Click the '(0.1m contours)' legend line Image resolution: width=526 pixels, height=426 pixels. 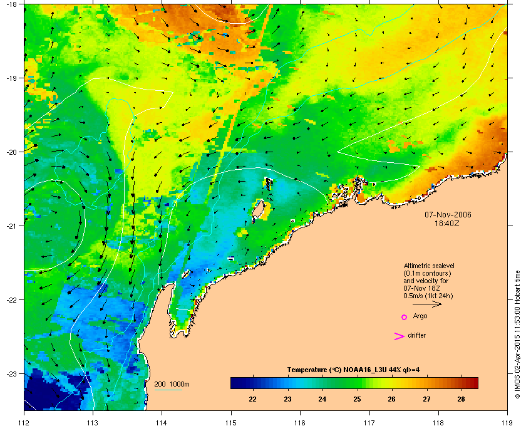tap(427, 273)
